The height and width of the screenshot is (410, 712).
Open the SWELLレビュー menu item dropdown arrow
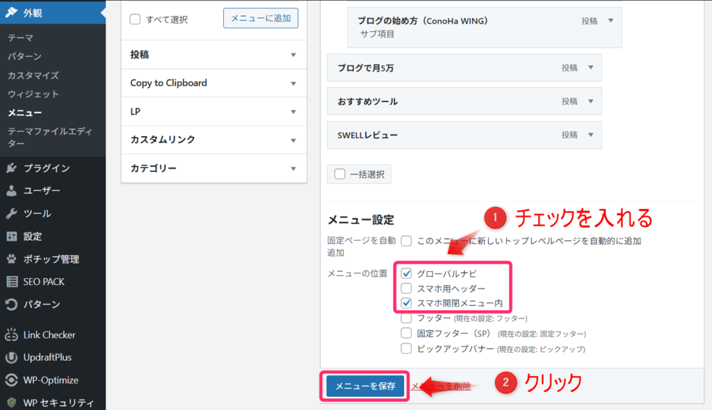(x=590, y=135)
